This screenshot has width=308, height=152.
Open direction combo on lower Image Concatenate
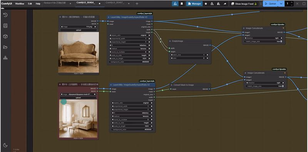point(265,83)
